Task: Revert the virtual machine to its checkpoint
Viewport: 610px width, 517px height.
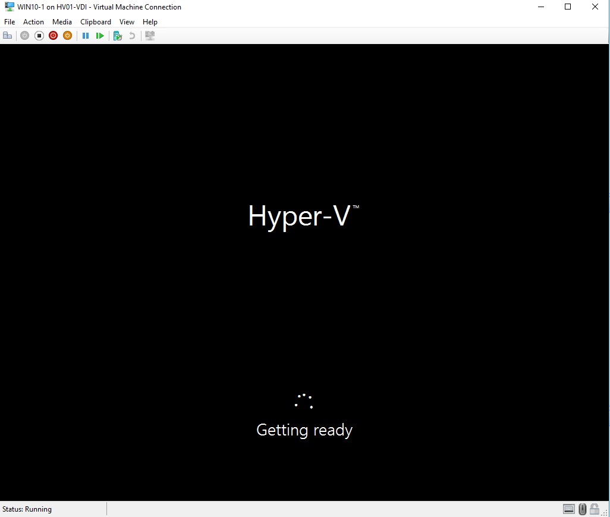Action: click(131, 35)
